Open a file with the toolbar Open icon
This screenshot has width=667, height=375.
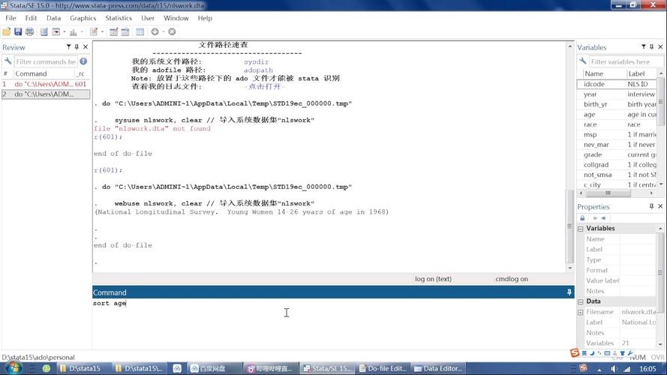[x=7, y=32]
